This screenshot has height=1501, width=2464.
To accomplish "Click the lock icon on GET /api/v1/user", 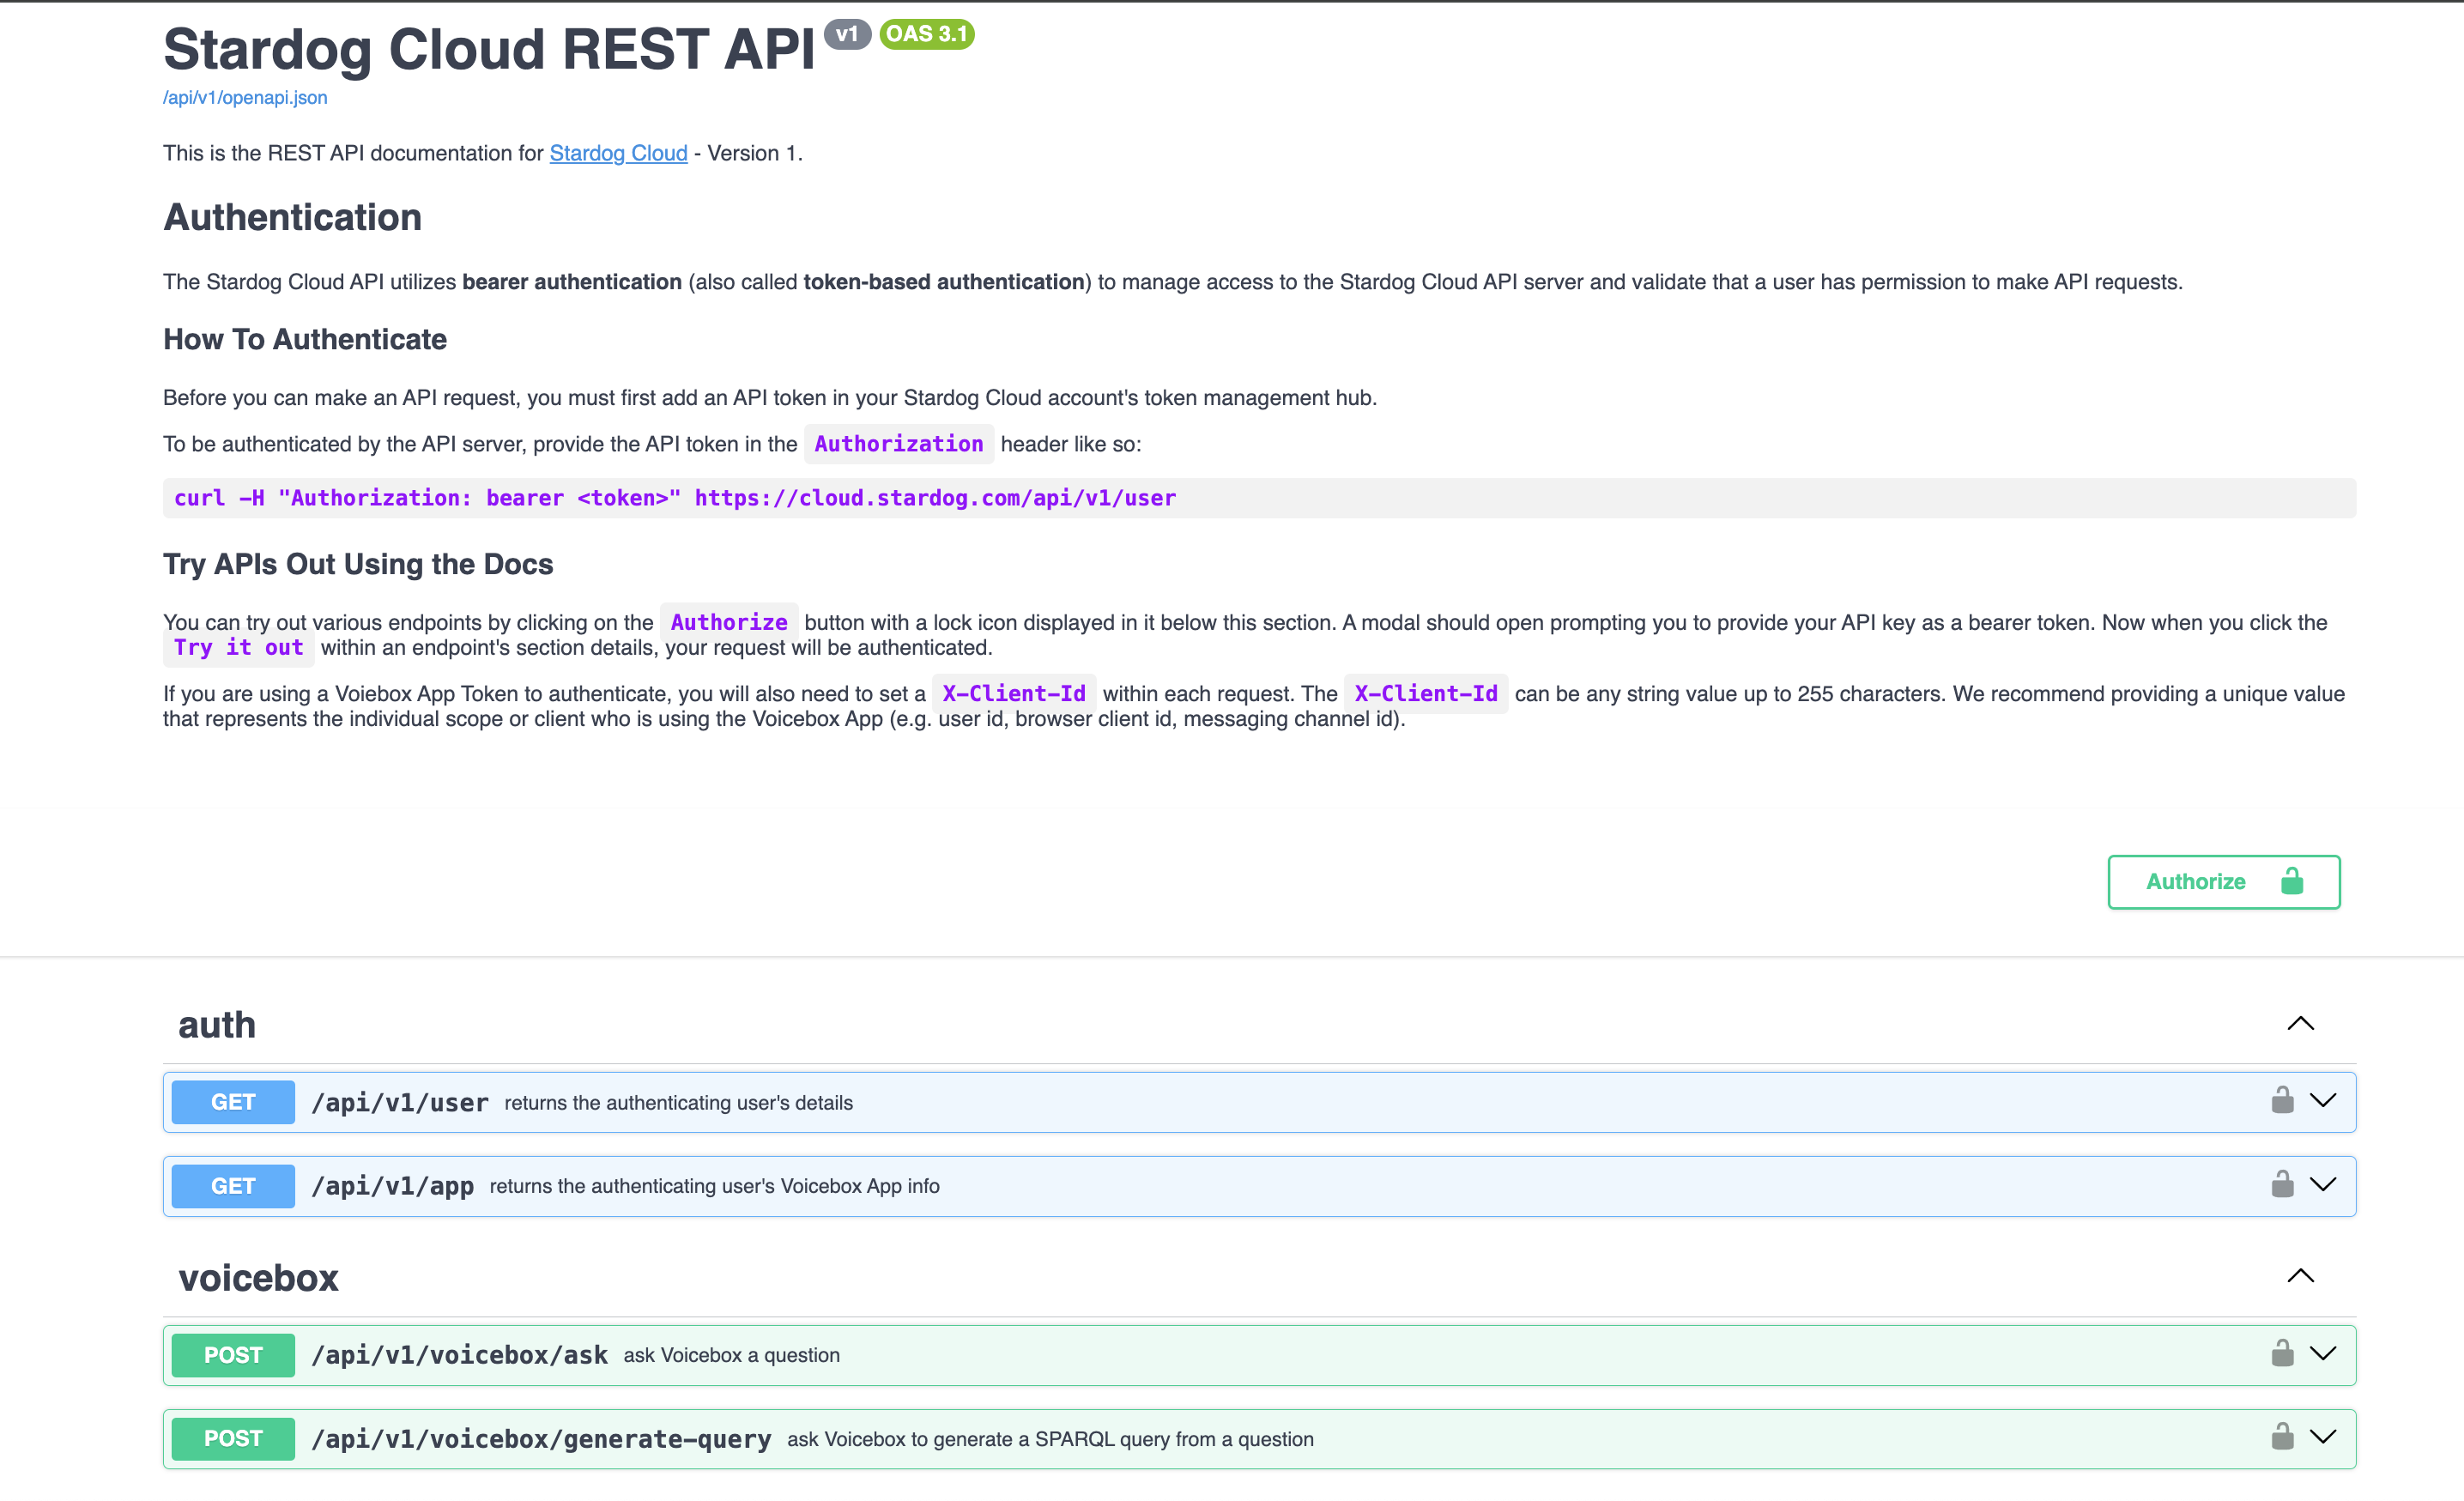I will tap(2281, 1101).
